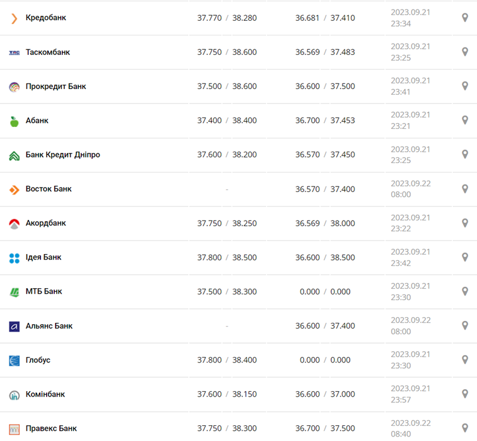Screen dimensions: 477x441
Task: Open the Комінбанк bank link
Action: tap(45, 394)
